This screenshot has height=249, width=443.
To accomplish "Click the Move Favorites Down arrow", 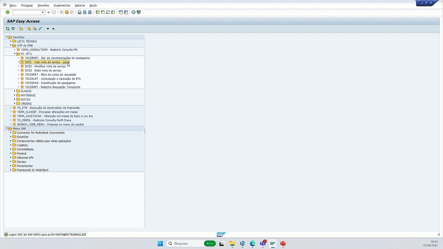I will click(x=48, y=29).
